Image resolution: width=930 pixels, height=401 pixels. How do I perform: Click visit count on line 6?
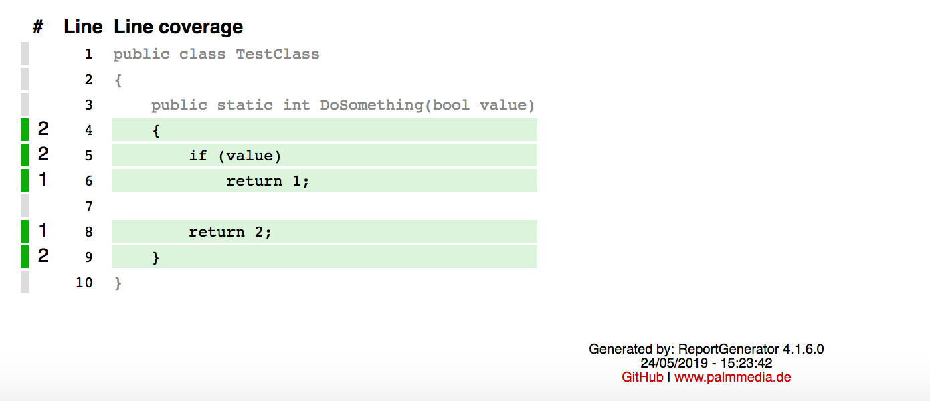pos(43,180)
